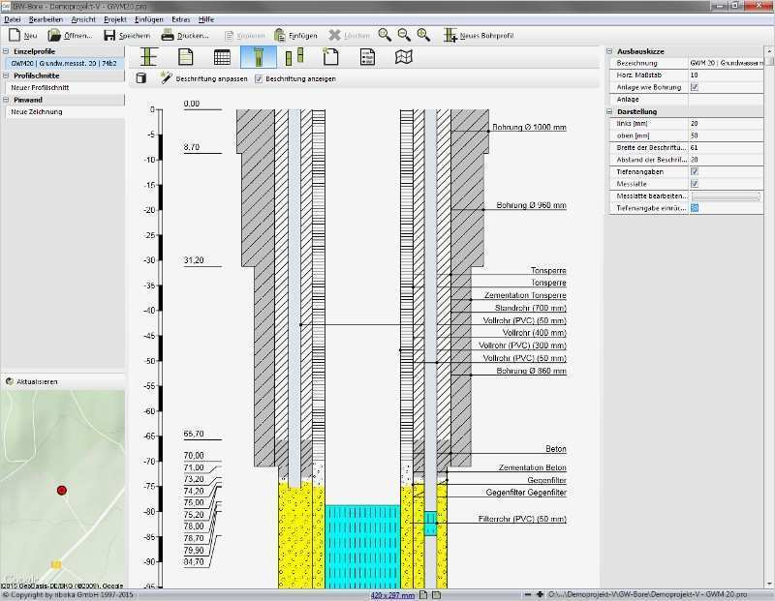This screenshot has width=775, height=601.
Task: Open the table view tab icon
Action: 222,57
